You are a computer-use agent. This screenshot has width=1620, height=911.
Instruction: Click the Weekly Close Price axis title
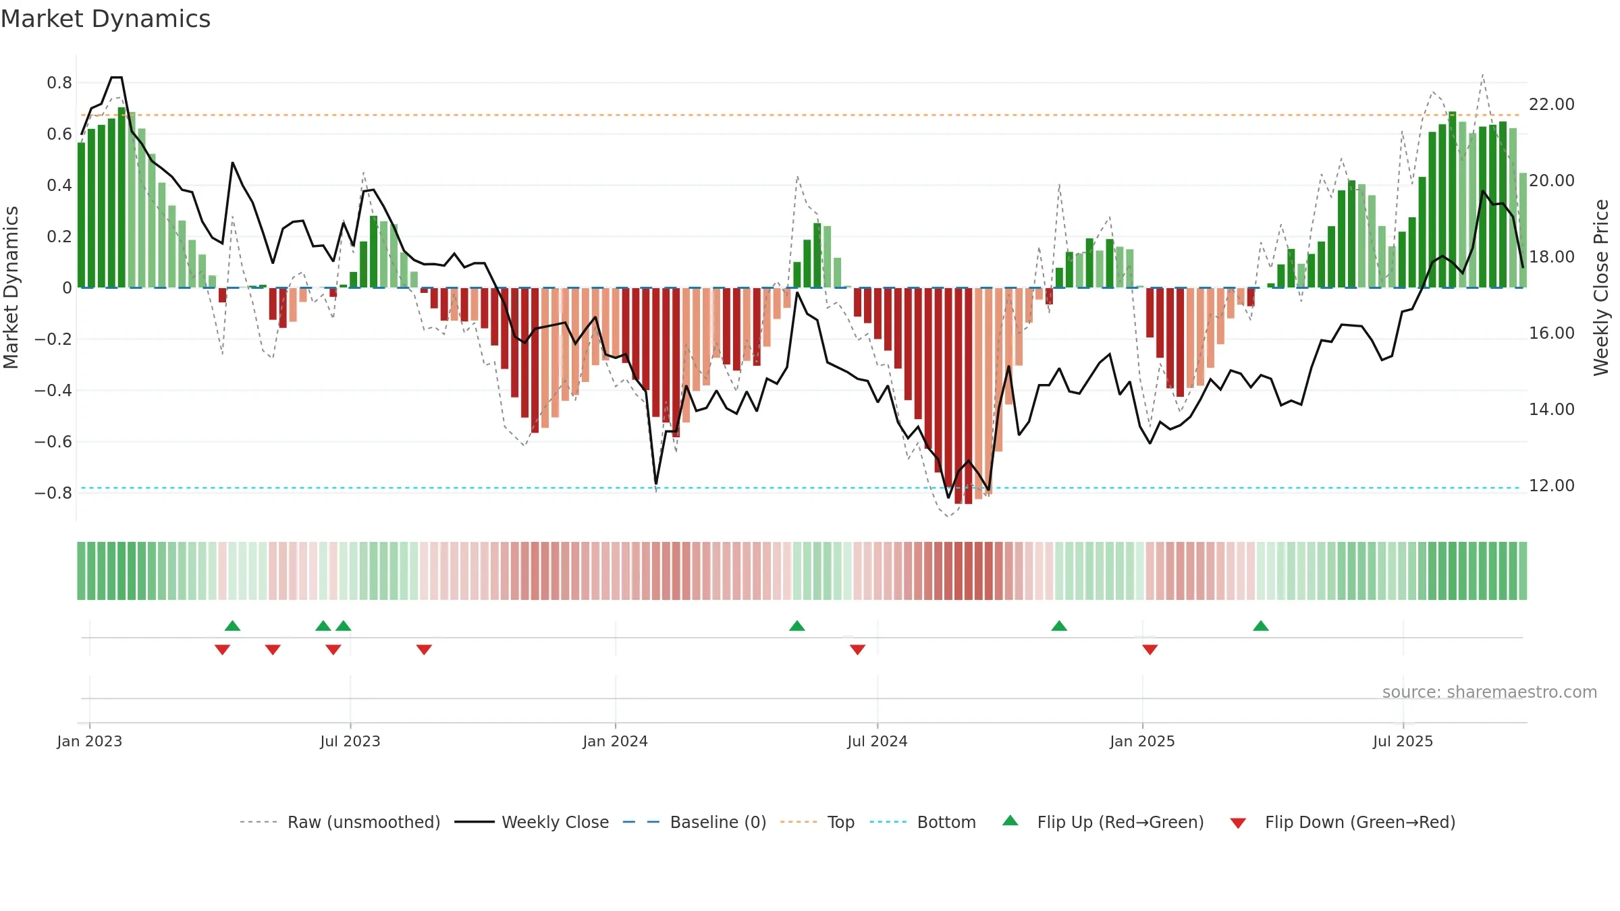click(x=1601, y=287)
